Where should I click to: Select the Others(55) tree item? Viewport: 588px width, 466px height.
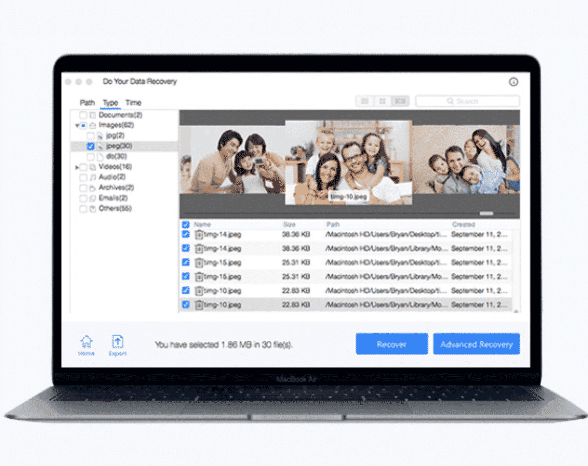tap(115, 208)
